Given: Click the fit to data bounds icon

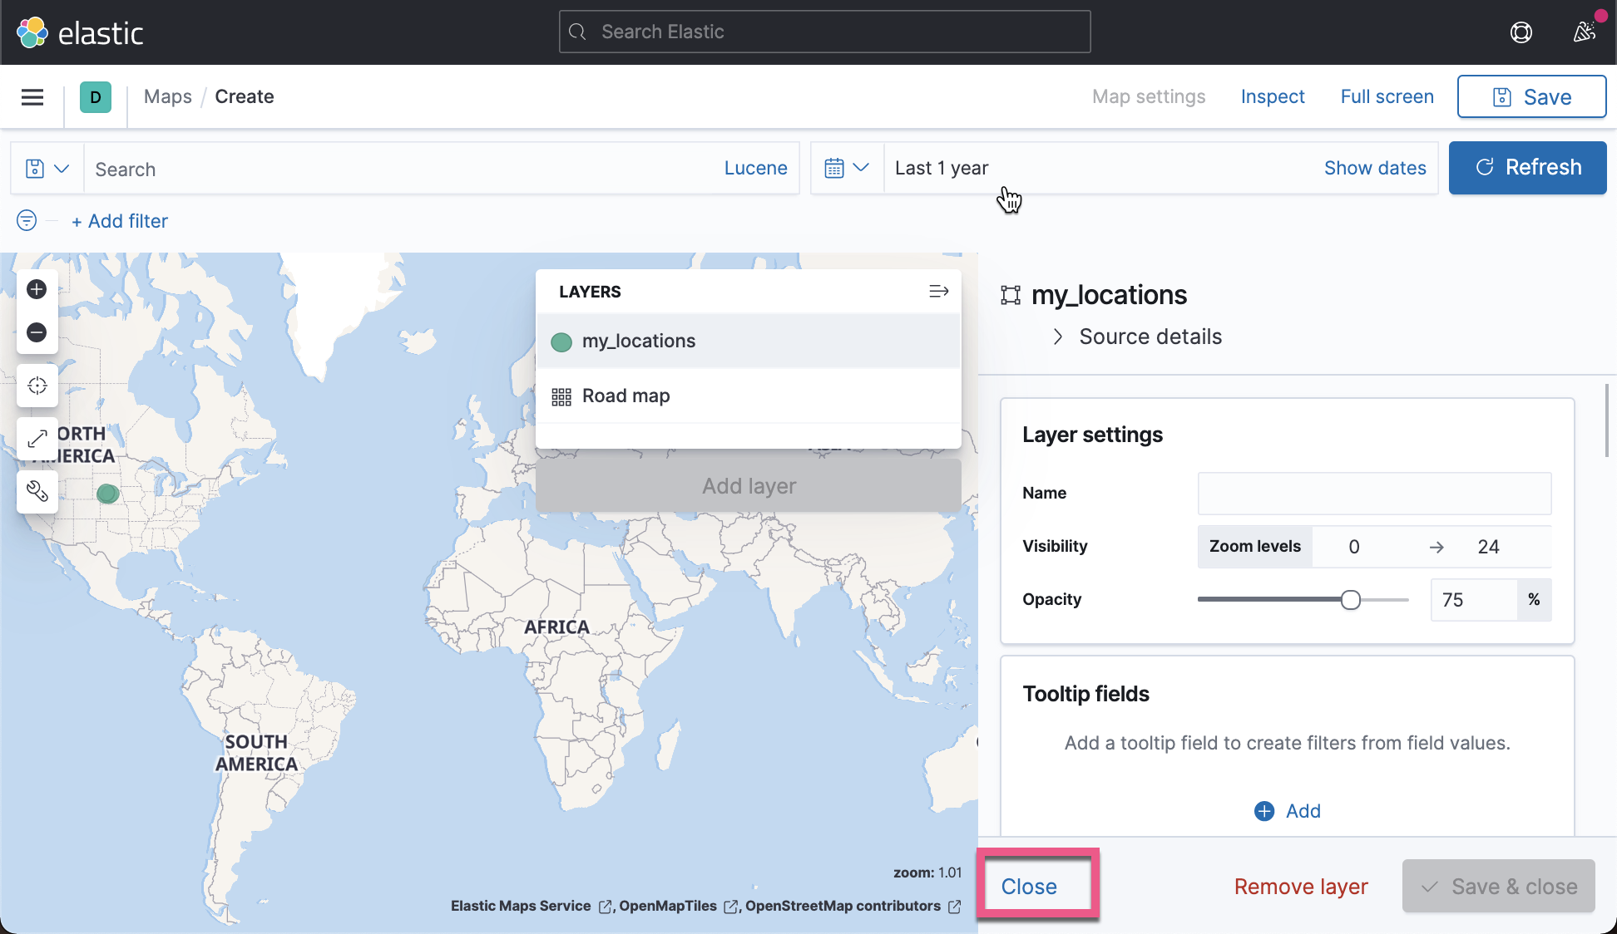Looking at the screenshot, I should click(37, 439).
